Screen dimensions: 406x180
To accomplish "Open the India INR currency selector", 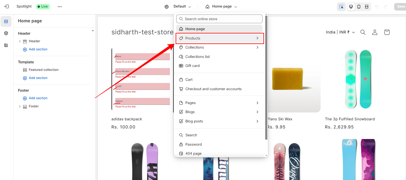I will [x=340, y=32].
